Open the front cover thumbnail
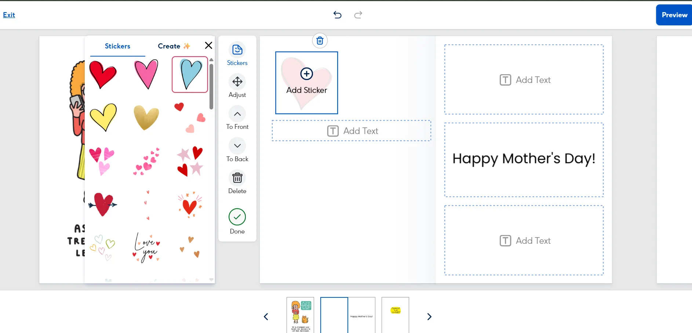The image size is (692, 333). 301,315
